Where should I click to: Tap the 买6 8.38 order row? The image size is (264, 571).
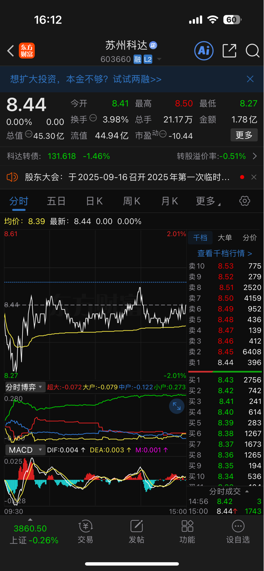(x=225, y=433)
